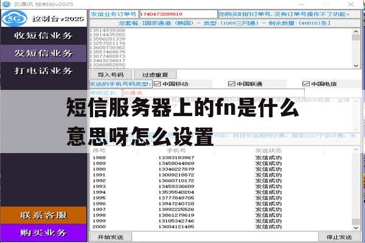Viewport: 365px width, 243px height.
Task: Click the 过滤重复 button
Action: click(155, 75)
